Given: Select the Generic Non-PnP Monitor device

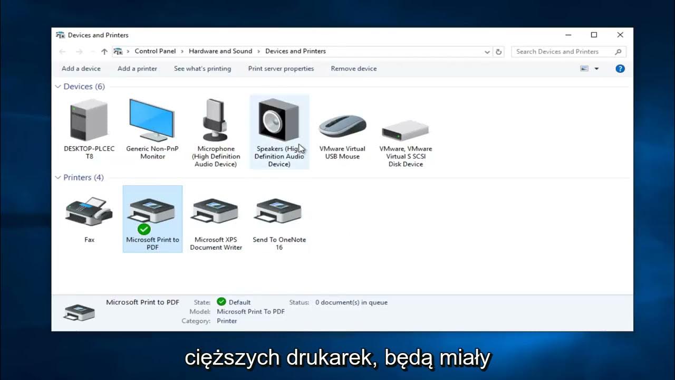Looking at the screenshot, I should (152, 129).
